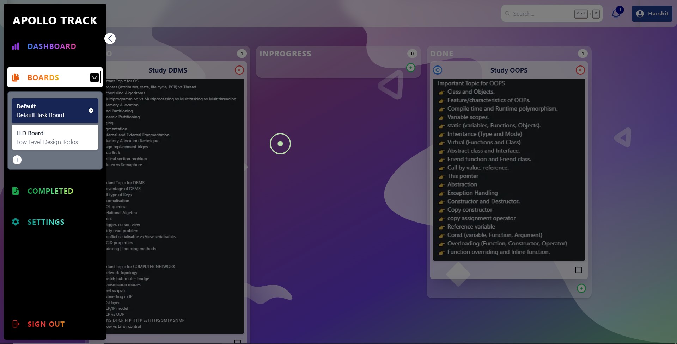Add a new board with plus icon

(17, 160)
